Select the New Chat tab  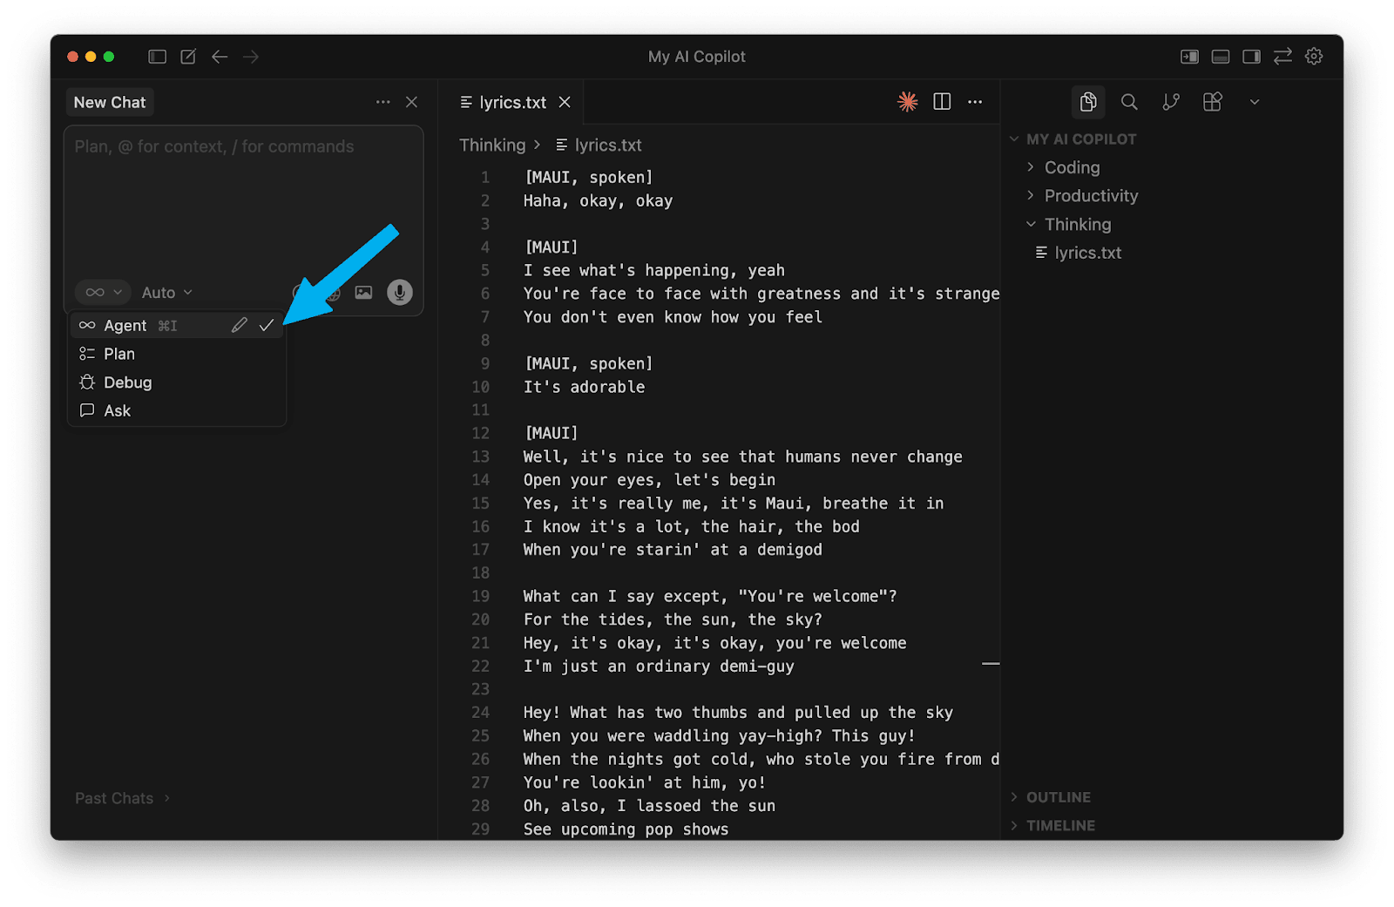pos(110,102)
